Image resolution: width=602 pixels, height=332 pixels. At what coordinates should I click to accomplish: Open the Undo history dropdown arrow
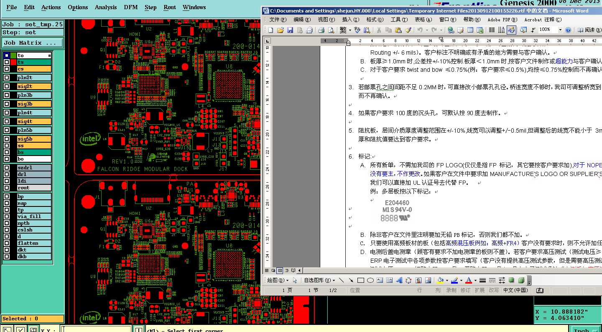(427, 30)
